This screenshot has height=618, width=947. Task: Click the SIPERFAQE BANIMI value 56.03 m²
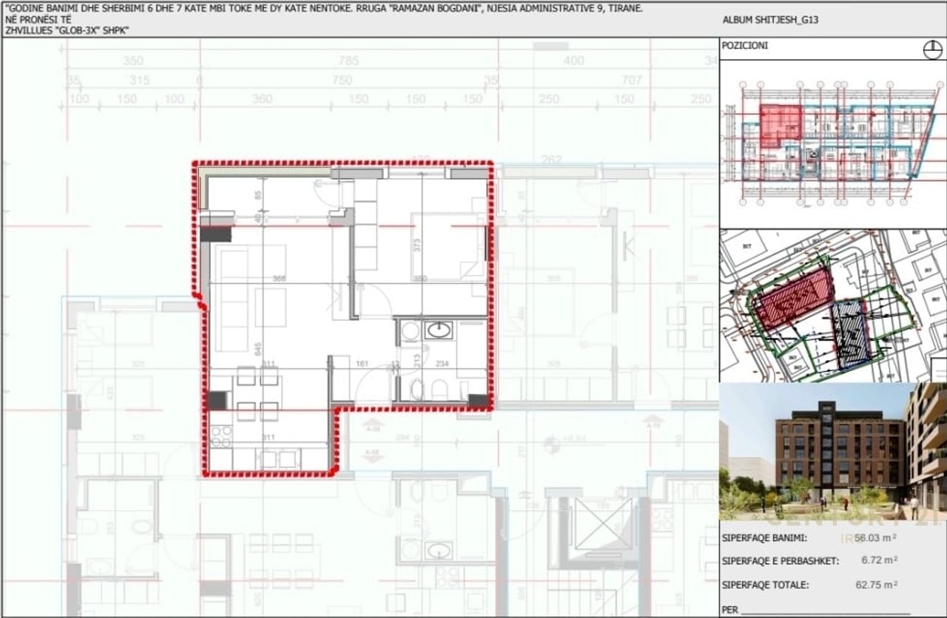click(875, 539)
